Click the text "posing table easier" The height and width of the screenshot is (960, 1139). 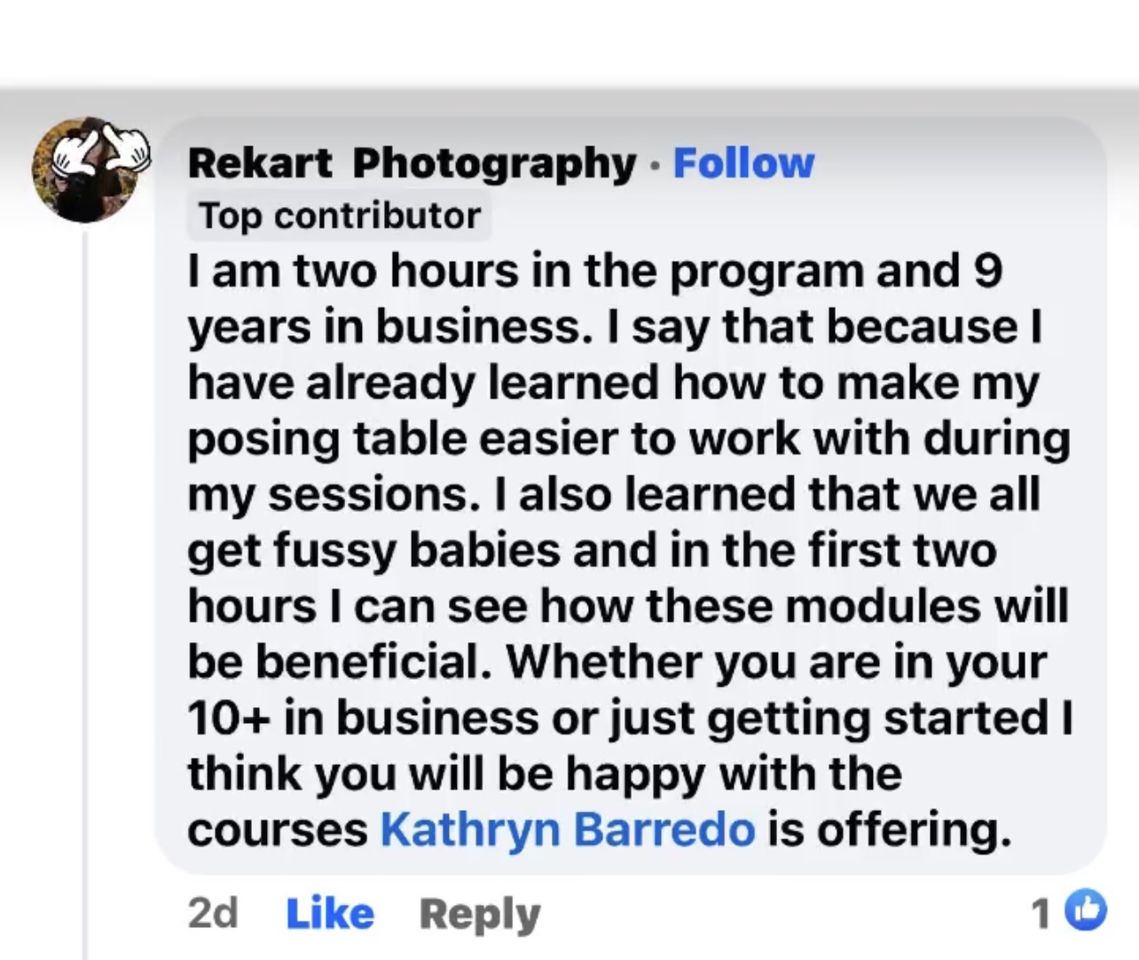tap(406, 439)
